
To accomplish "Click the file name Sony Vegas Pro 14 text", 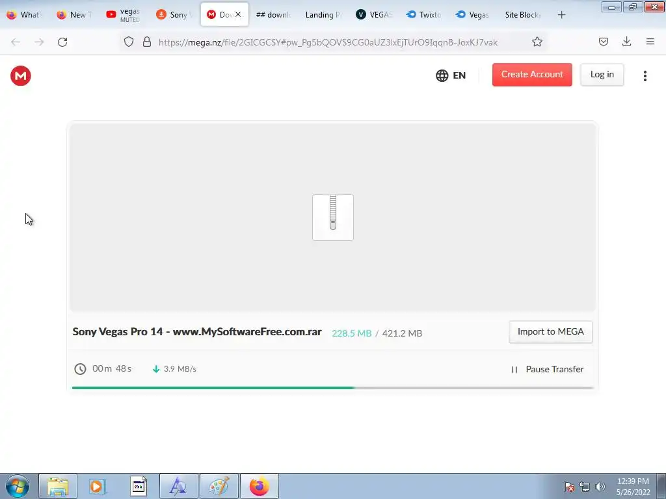I will pyautogui.click(x=197, y=332).
